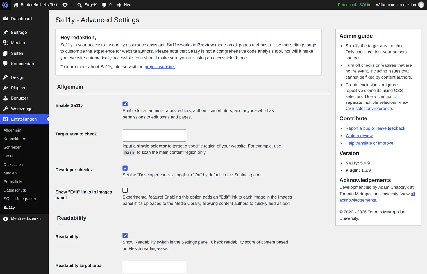The width and height of the screenshot is (427, 274).
Task: Open Lesen settings submenu item
Action: coord(9,156)
